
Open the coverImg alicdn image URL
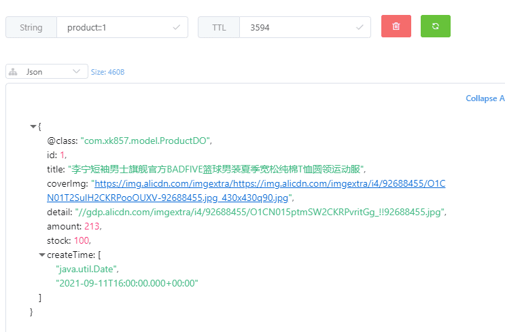coord(269,184)
